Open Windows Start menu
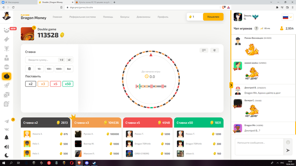296x166 pixels. click(x=3, y=163)
